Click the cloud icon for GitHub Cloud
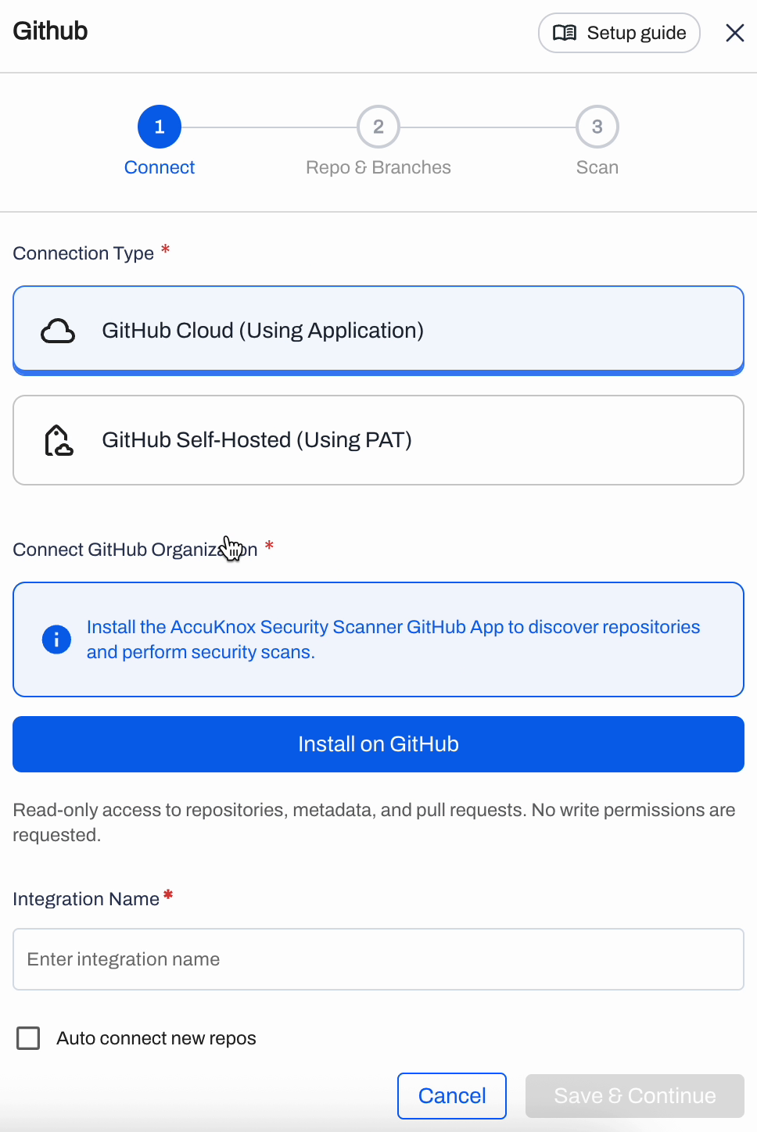Image resolution: width=757 pixels, height=1132 pixels. (58, 331)
